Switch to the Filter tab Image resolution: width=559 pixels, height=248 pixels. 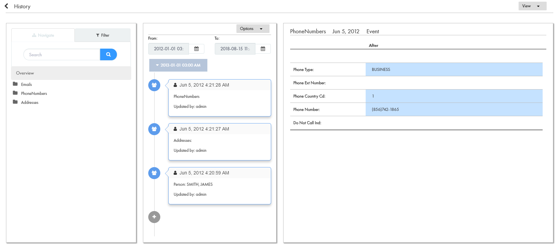click(103, 35)
